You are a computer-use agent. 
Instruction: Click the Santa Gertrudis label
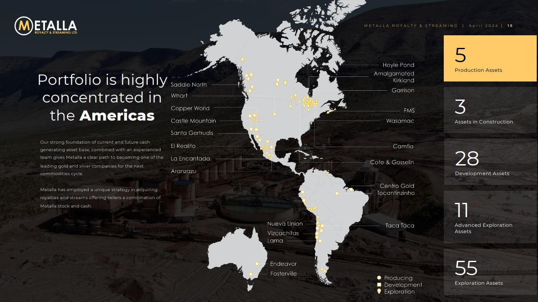tap(192, 133)
